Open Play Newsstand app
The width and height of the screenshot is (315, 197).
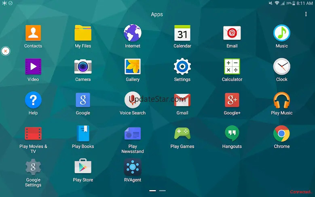pyautogui.click(x=133, y=133)
